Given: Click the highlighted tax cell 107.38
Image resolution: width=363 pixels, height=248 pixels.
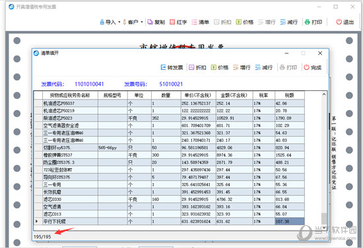Looking at the screenshot, I should [290, 222].
